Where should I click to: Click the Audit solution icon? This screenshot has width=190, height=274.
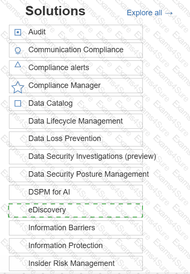(x=18, y=32)
